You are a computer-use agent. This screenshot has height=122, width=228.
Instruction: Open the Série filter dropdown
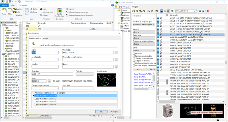point(154,51)
